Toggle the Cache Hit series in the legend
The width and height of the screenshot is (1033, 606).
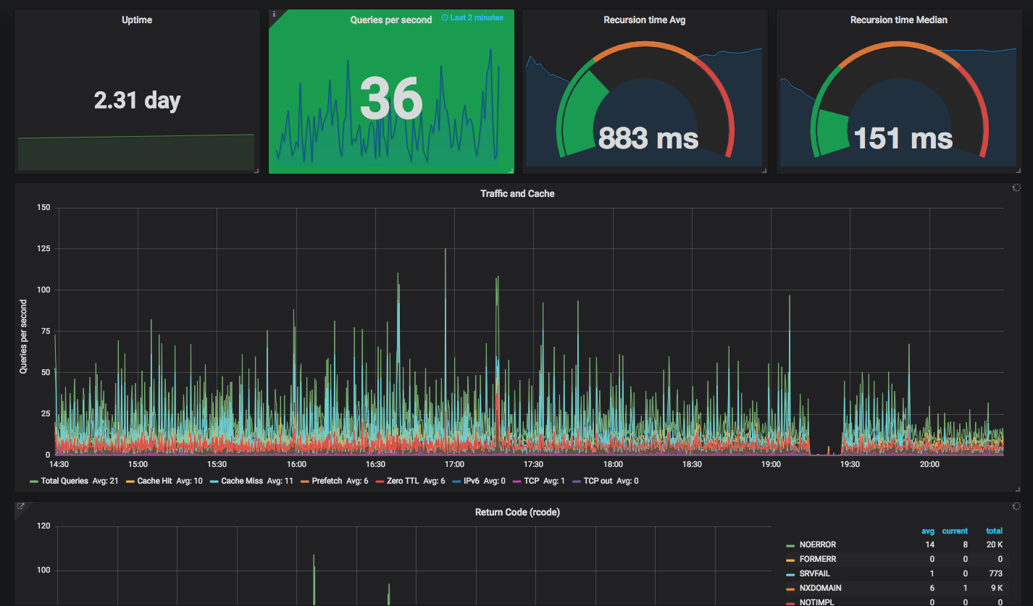coord(154,481)
